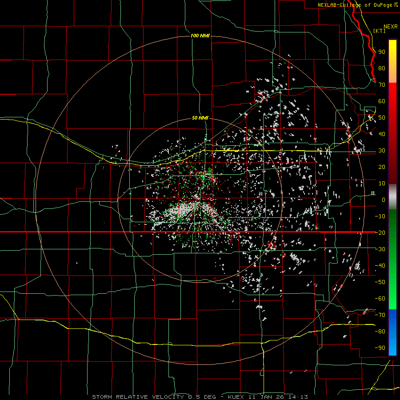This screenshot has height=400, width=400.
Task: Click the 30 value on the velocity scale
Action: pos(382,151)
